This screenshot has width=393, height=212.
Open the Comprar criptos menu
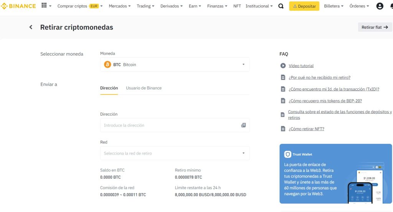coord(80,6)
